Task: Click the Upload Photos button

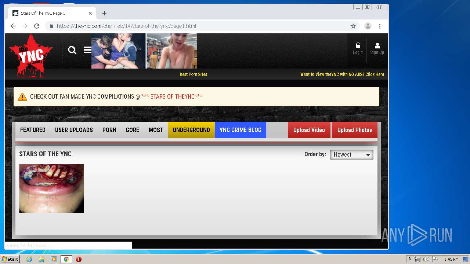Action: pos(355,130)
